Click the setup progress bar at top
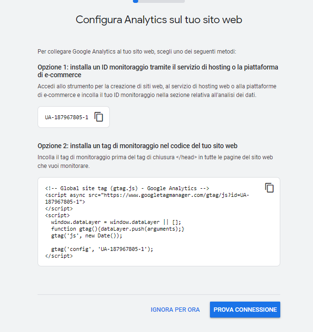 tap(159, 1)
